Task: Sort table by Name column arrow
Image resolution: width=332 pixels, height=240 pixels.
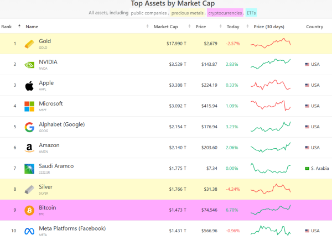Action: pyautogui.click(x=147, y=26)
